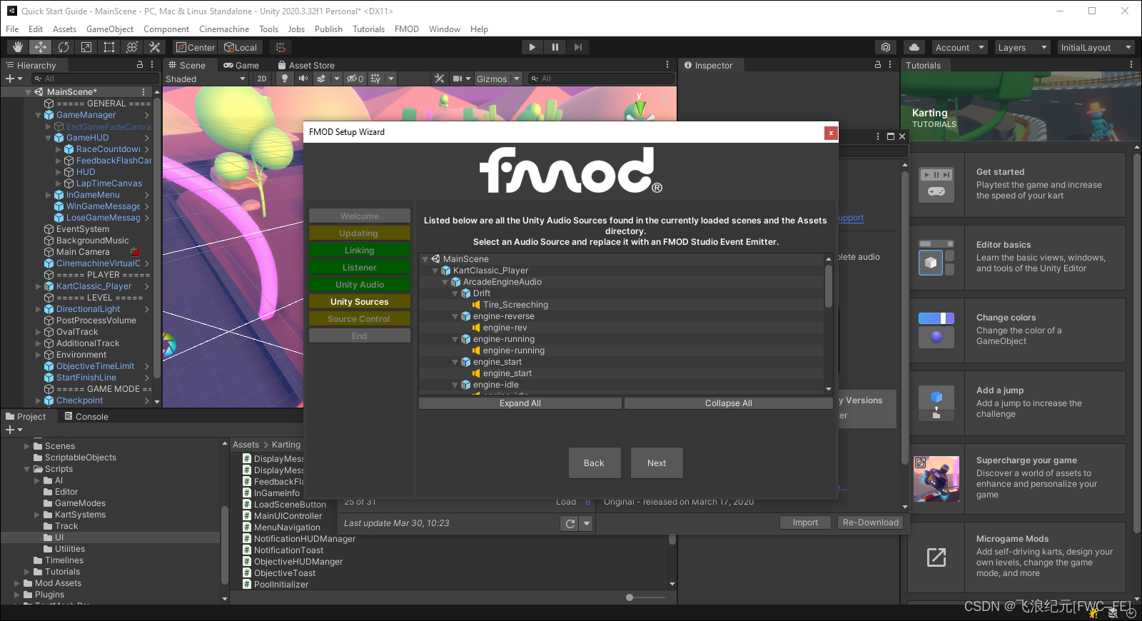Open Add a jump tutorial card

pyautogui.click(x=1016, y=403)
